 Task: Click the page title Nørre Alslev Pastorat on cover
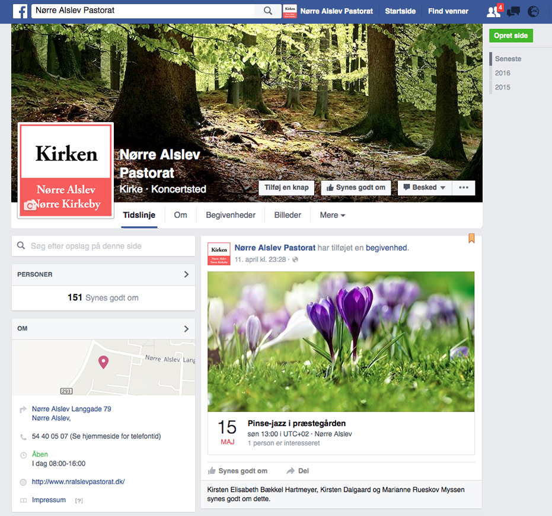pyautogui.click(x=160, y=164)
